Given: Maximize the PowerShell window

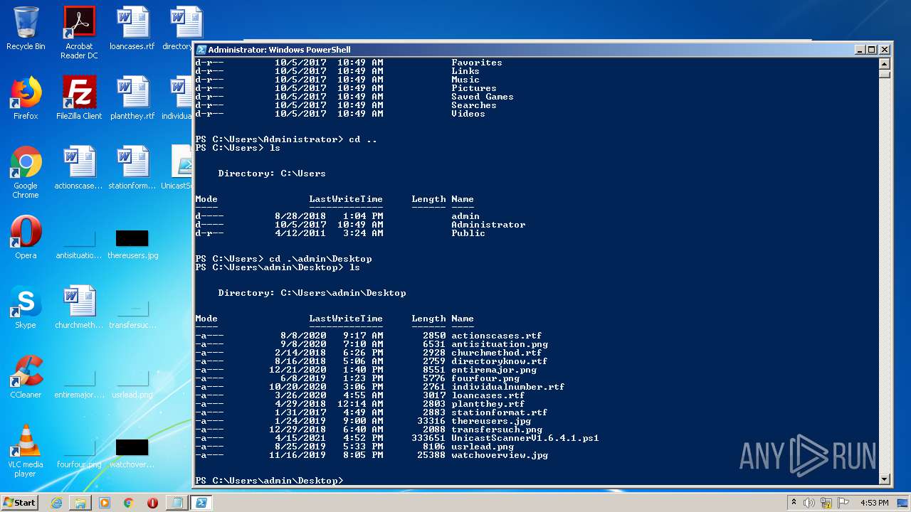Looking at the screenshot, I should pyautogui.click(x=872, y=50).
